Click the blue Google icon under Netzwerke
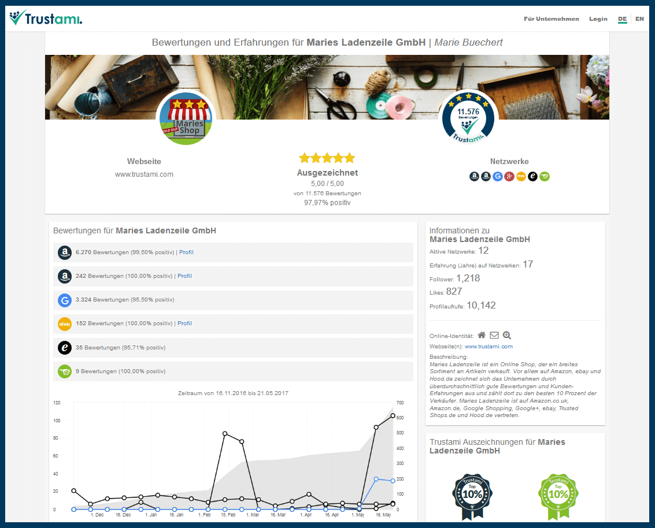This screenshot has width=655, height=528. click(x=498, y=177)
